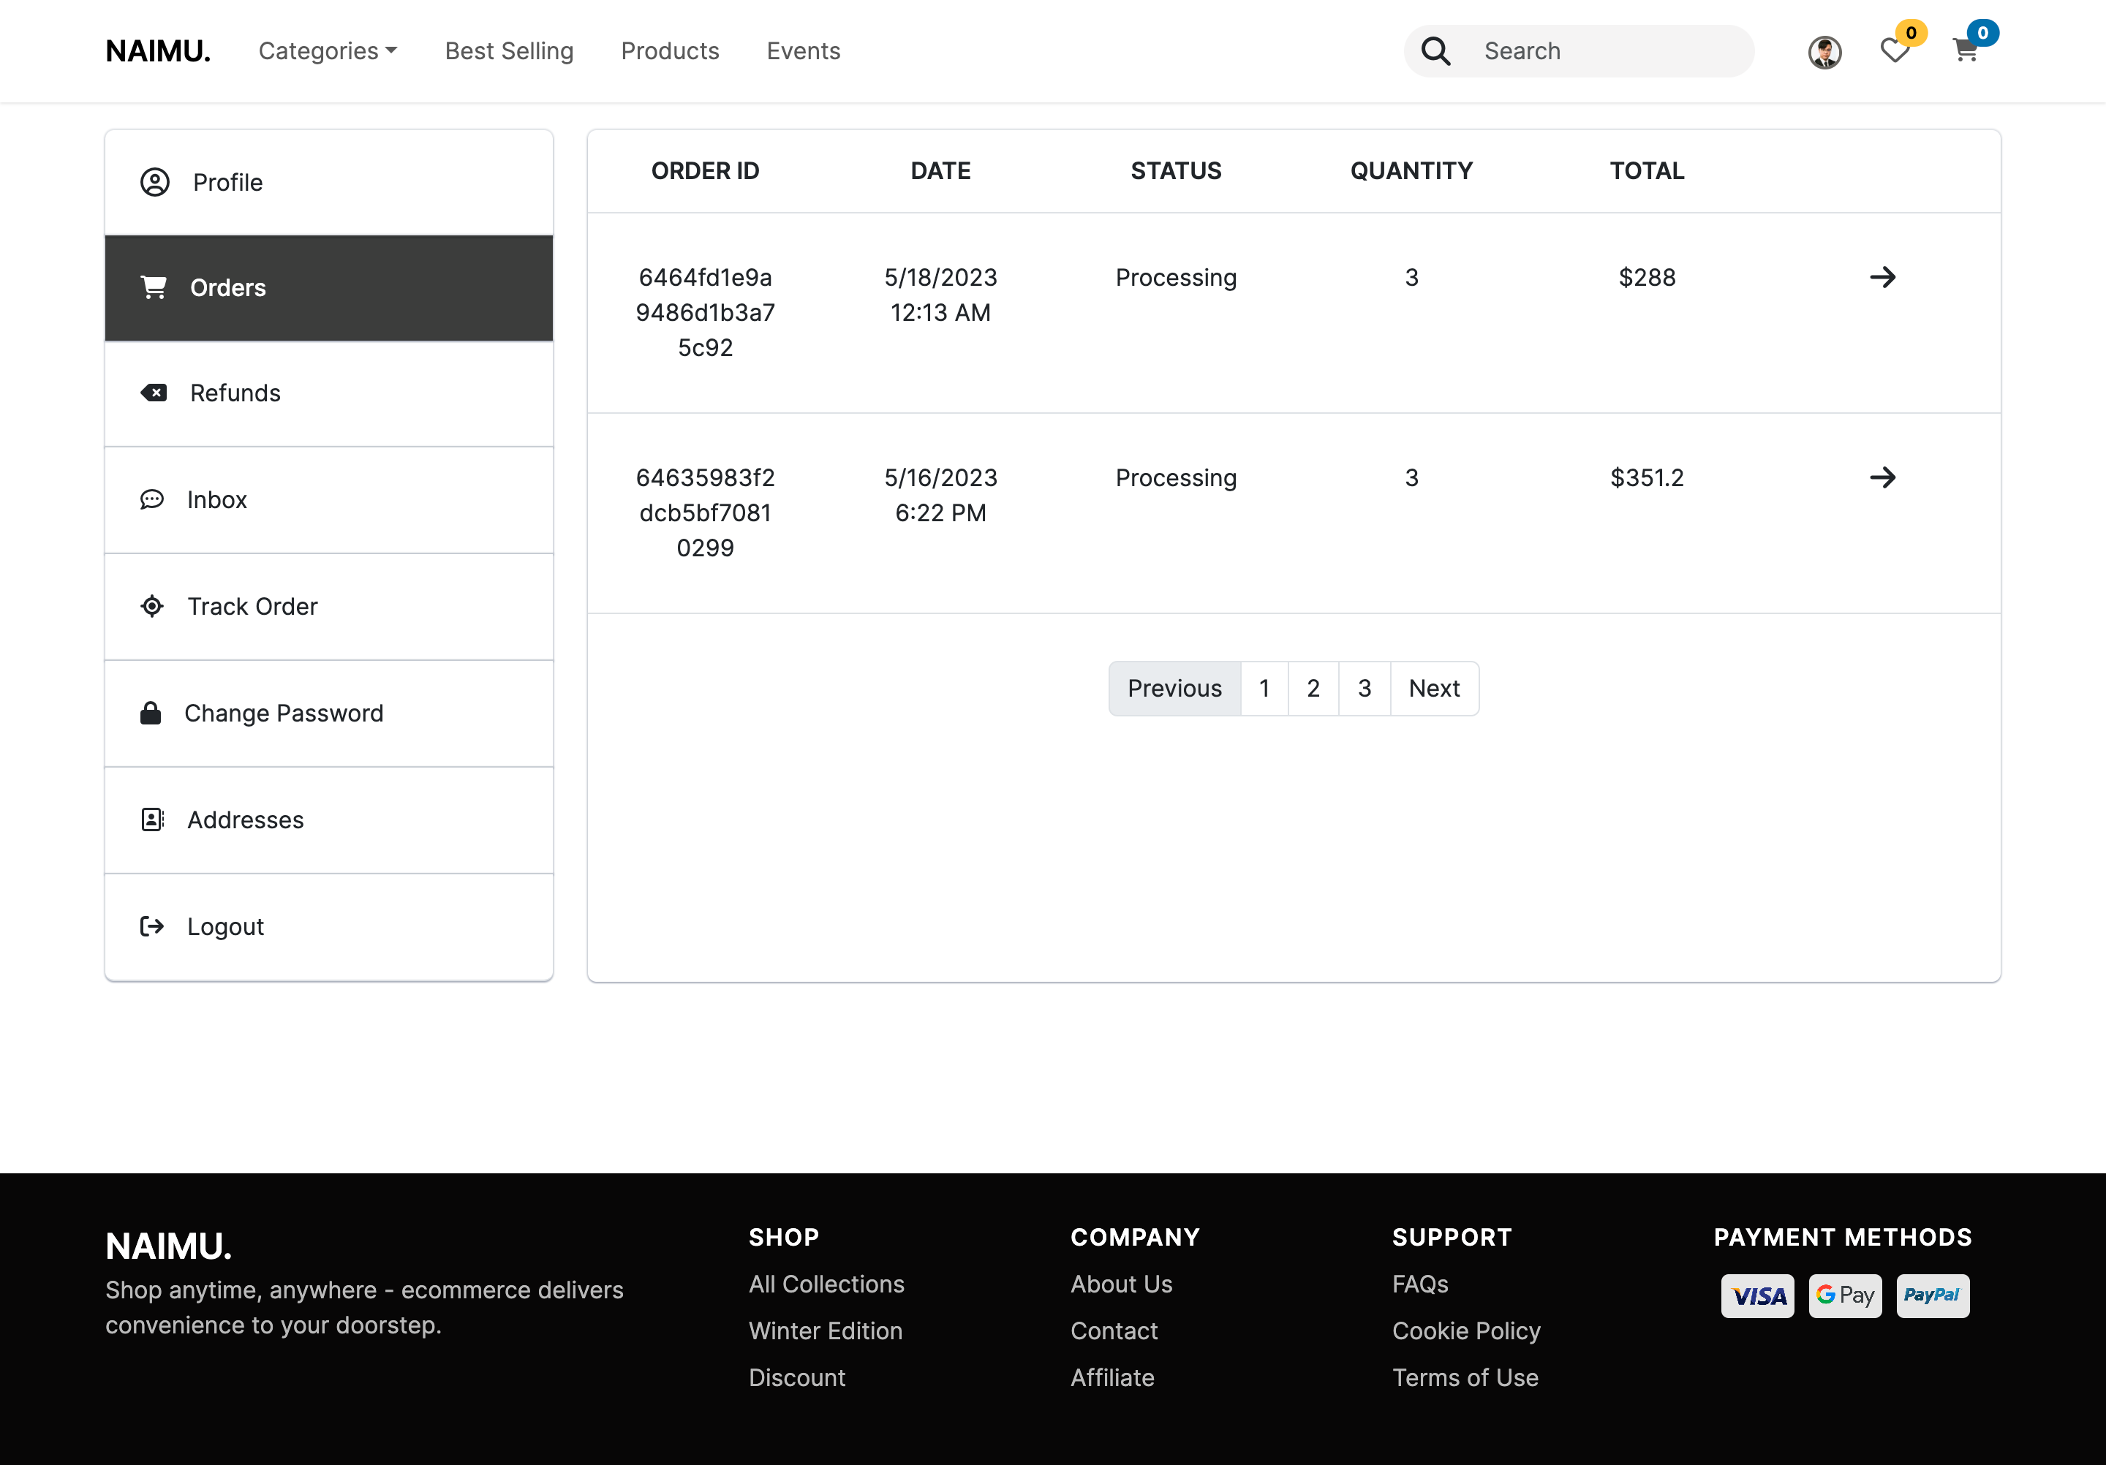Viewport: 2106px width, 1465px height.
Task: Open page 2 of orders
Action: [x=1313, y=688]
